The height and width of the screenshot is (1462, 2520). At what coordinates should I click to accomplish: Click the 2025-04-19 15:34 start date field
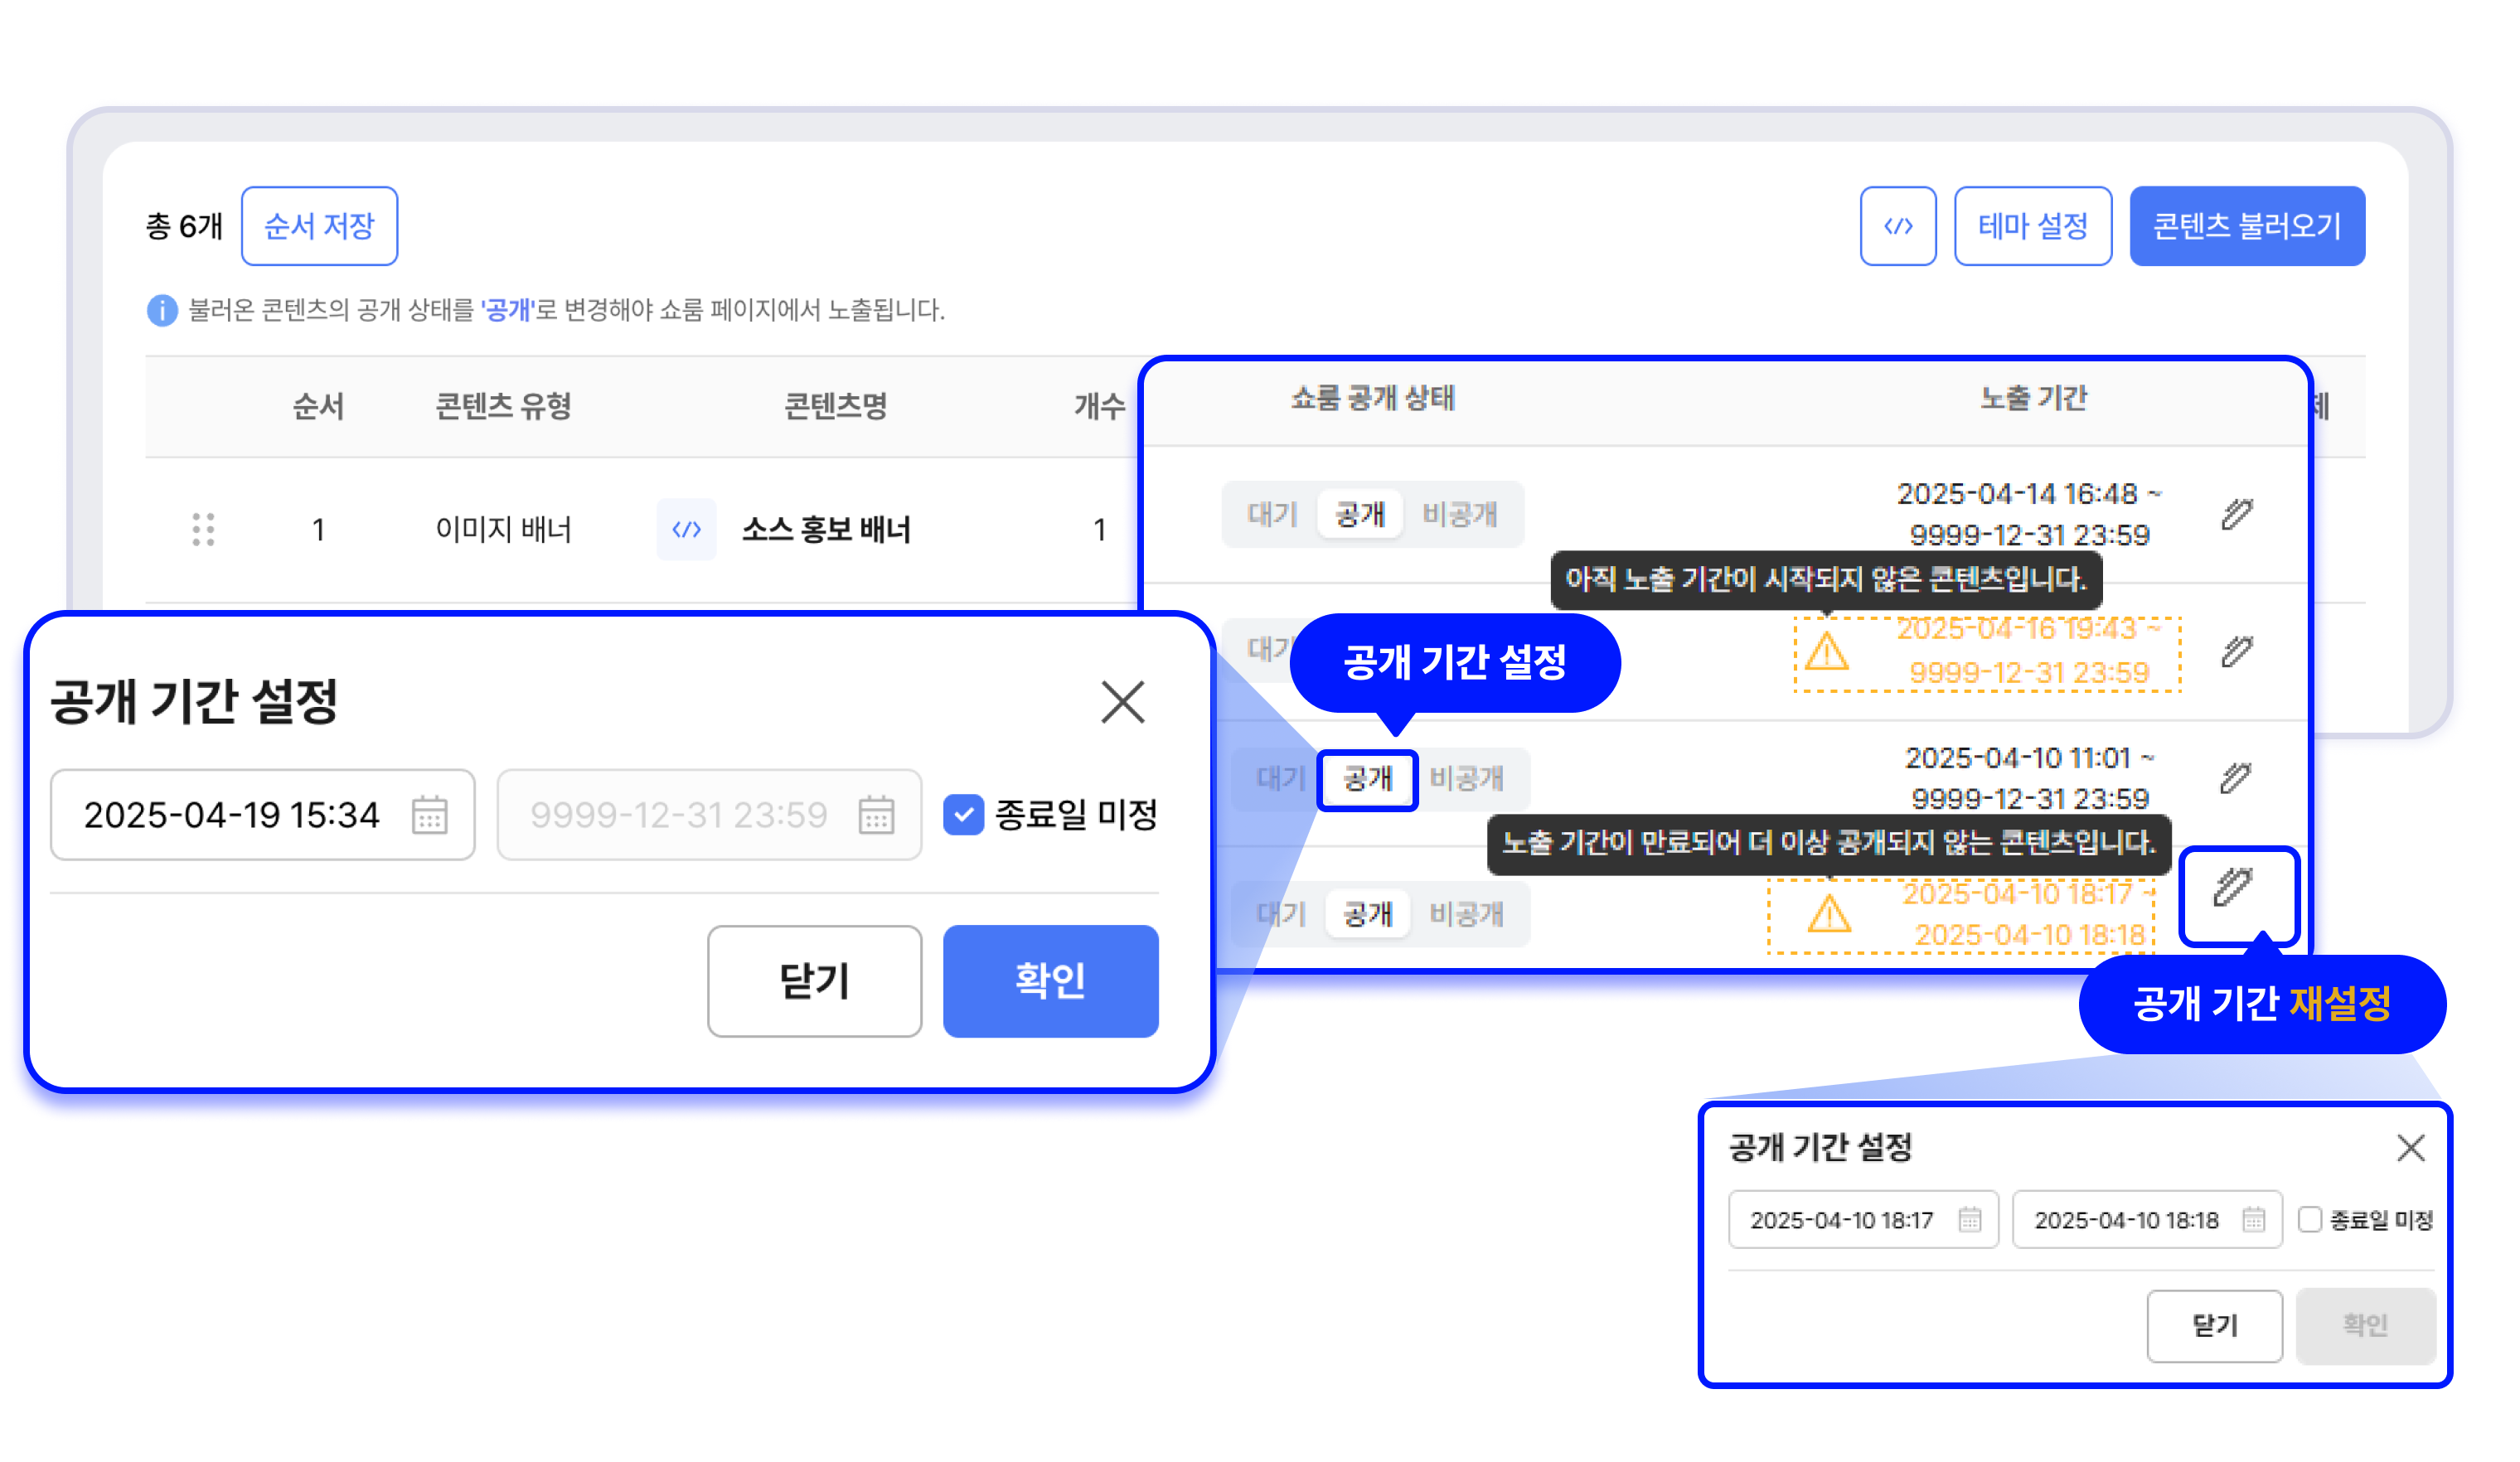pyautogui.click(x=232, y=815)
